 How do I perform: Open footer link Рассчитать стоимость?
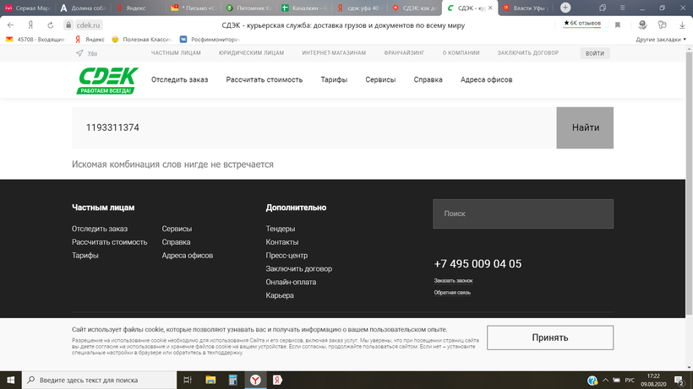click(109, 242)
